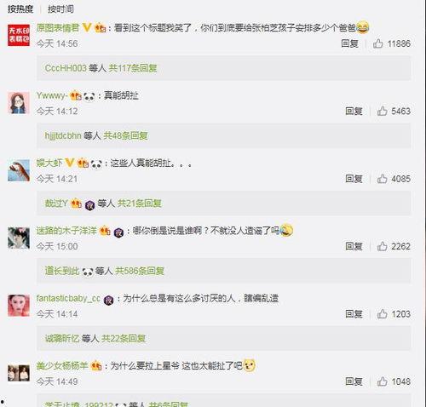
Task: Like the comment with 11886 likes
Action: pyautogui.click(x=378, y=43)
